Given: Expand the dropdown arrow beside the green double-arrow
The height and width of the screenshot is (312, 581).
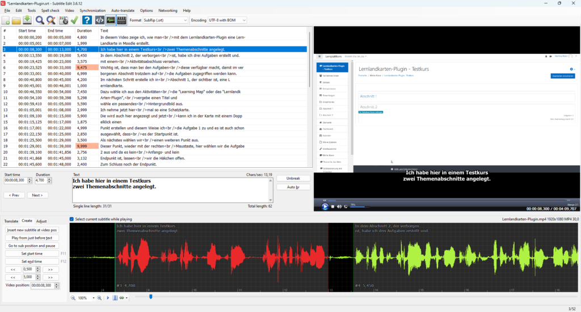Looking at the screenshot, I should pyautogui.click(x=127, y=298).
